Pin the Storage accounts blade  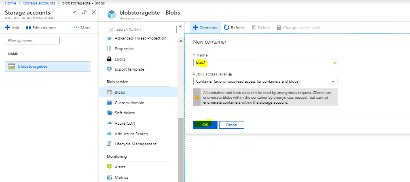[84, 12]
